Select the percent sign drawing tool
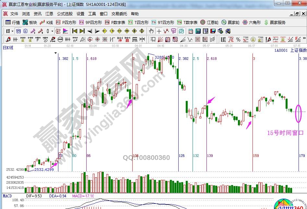 click(x=238, y=39)
